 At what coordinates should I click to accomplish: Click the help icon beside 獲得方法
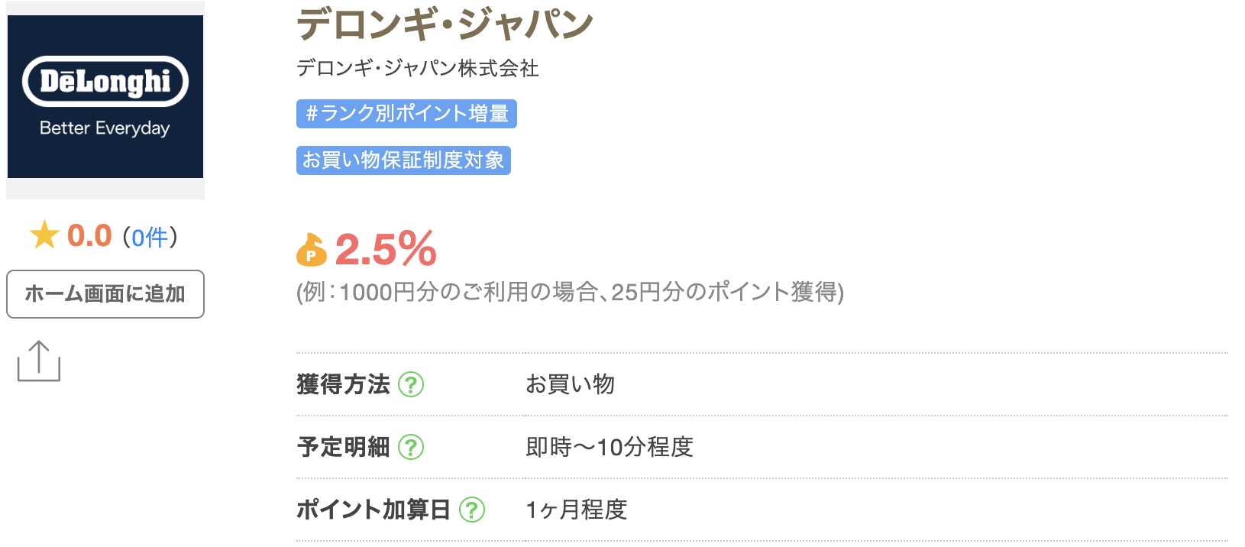(411, 384)
